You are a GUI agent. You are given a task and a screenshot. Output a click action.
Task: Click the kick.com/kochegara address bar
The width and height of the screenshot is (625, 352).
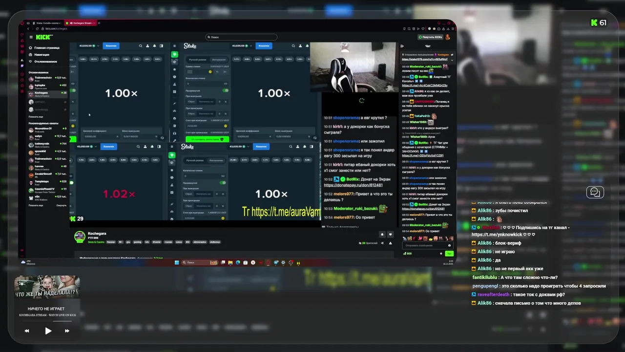tap(56, 28)
